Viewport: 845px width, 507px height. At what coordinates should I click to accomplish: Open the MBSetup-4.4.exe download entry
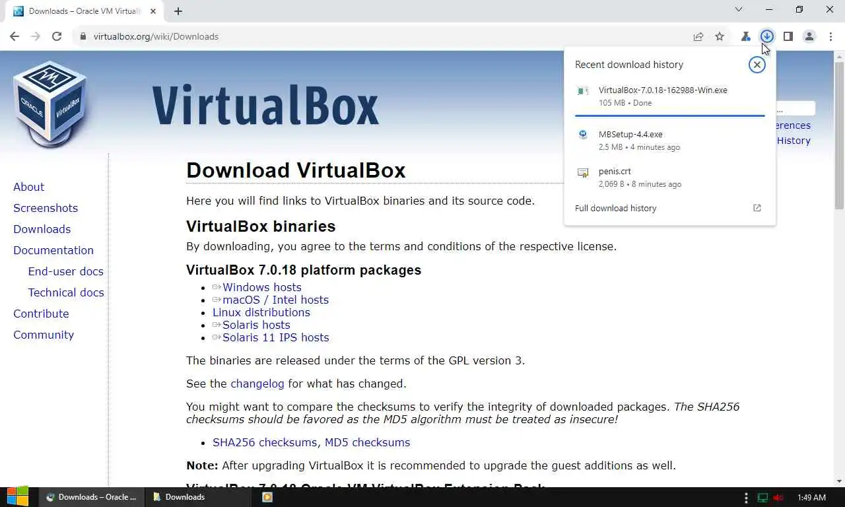pos(669,140)
